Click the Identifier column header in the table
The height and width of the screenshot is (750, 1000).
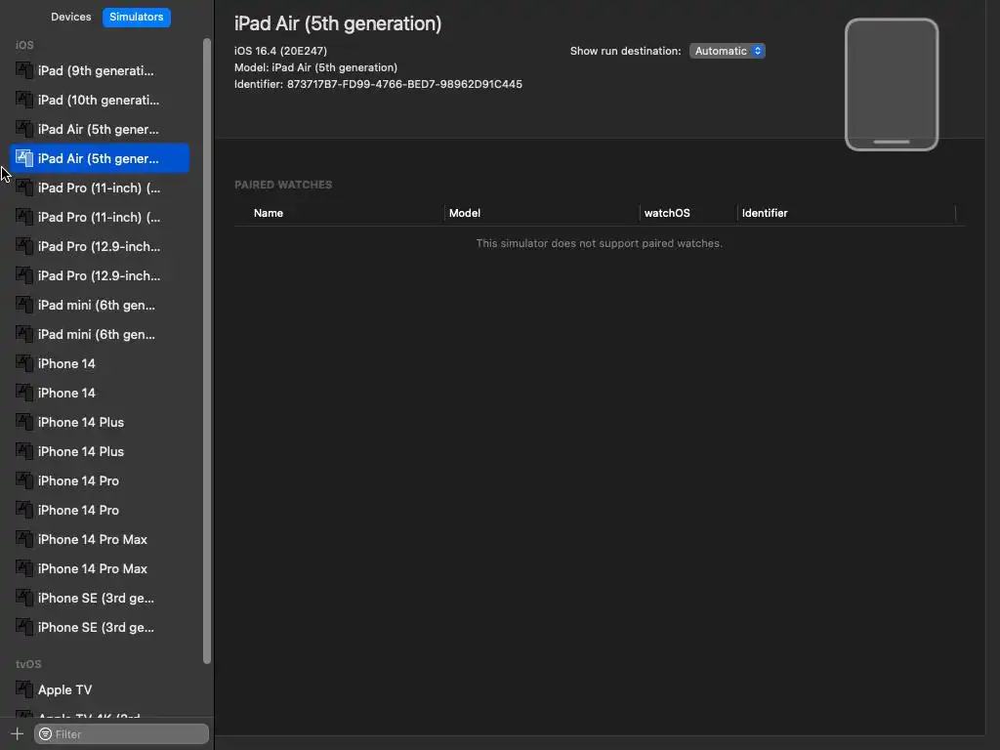coord(765,213)
